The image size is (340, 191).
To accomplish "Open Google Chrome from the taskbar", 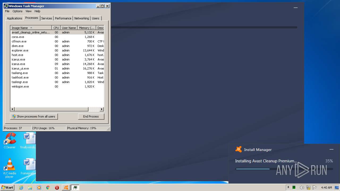I will click(x=48, y=188).
